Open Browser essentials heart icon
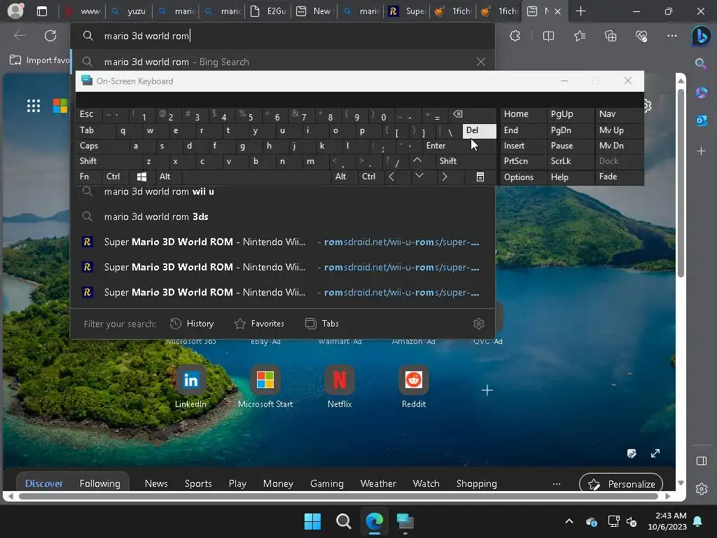The image size is (717, 538). [641, 36]
